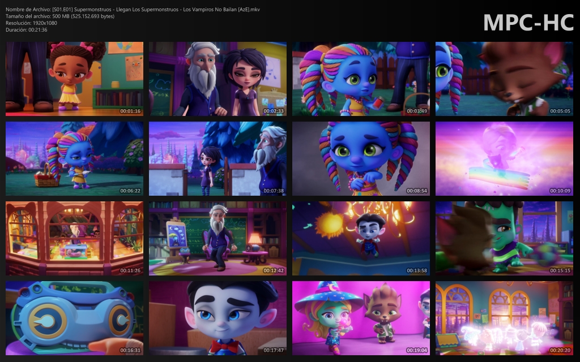Click the 'Tamaño del archivo: 500 MB' line
Viewport: 580px width, 362px height.
pyautogui.click(x=60, y=16)
